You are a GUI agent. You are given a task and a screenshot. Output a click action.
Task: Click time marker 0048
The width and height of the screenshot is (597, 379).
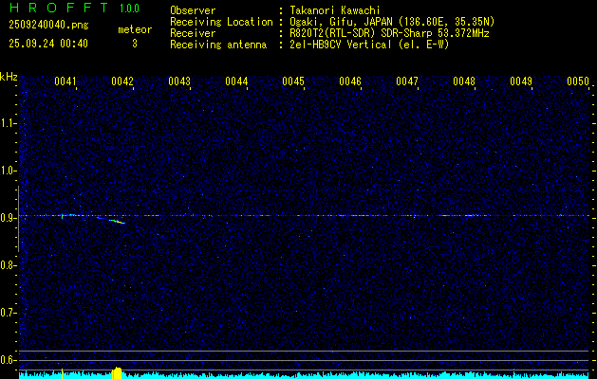tap(464, 81)
